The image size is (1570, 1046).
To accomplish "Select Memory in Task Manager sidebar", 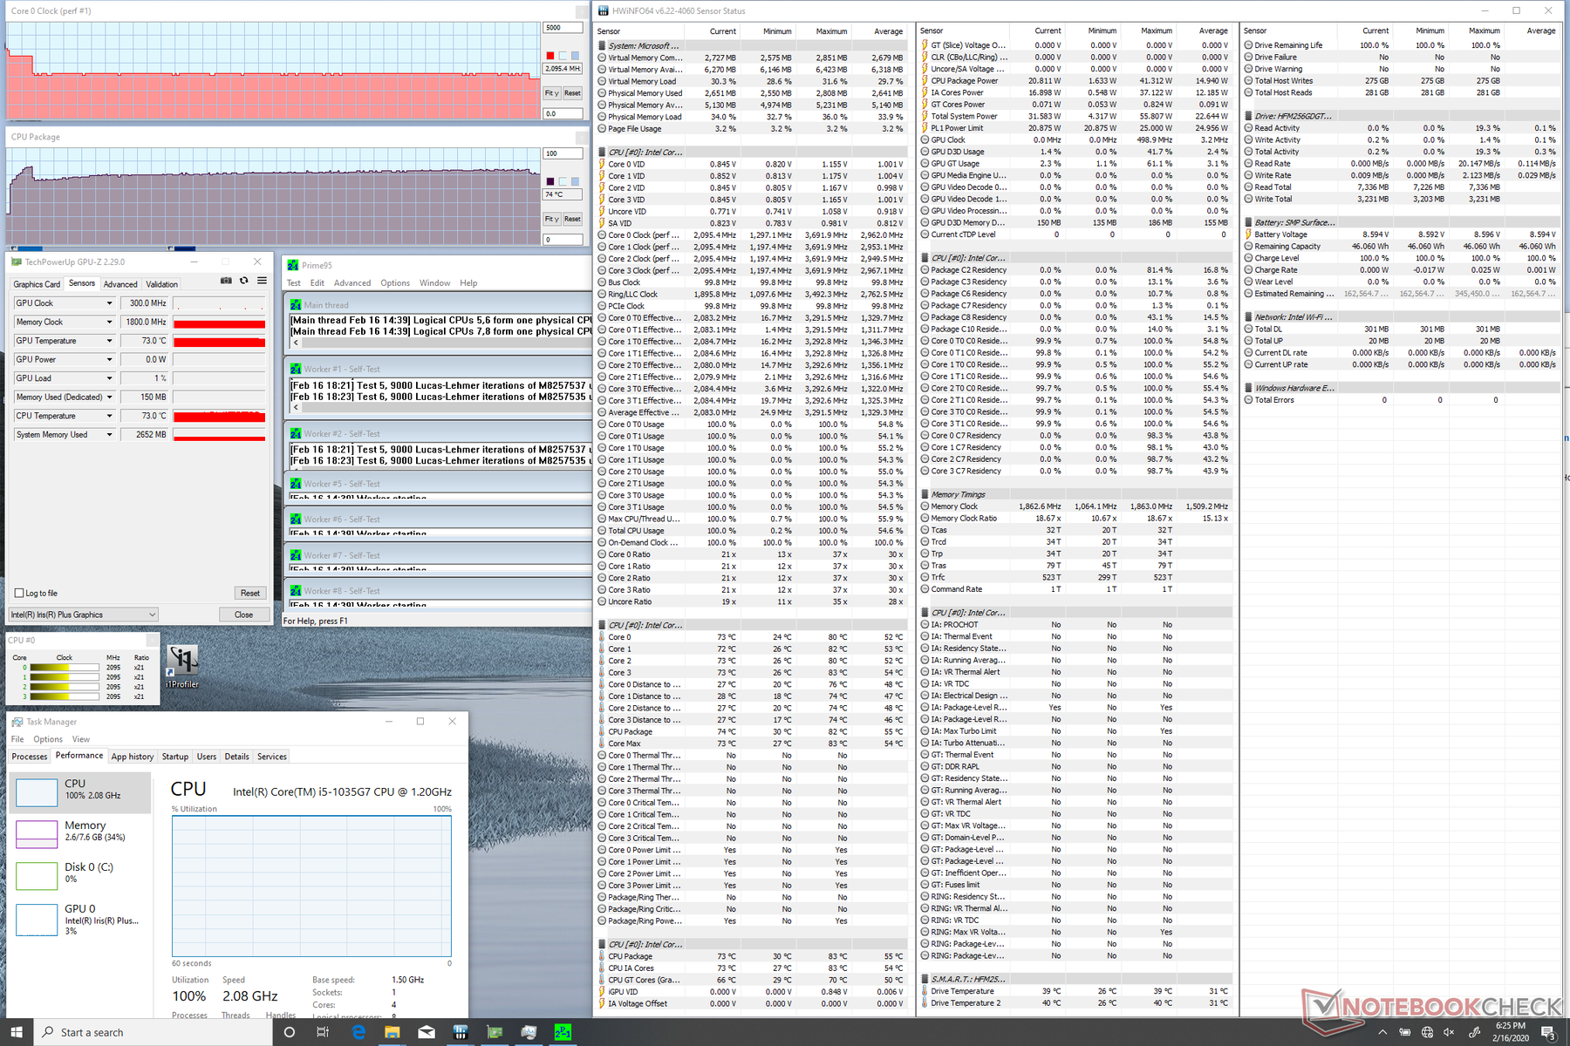I will pyautogui.click(x=81, y=832).
